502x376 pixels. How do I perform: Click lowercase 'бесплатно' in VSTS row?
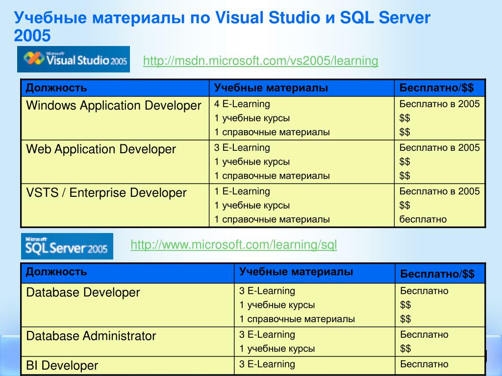(423, 219)
